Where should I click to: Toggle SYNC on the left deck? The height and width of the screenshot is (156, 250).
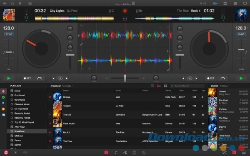9,34
